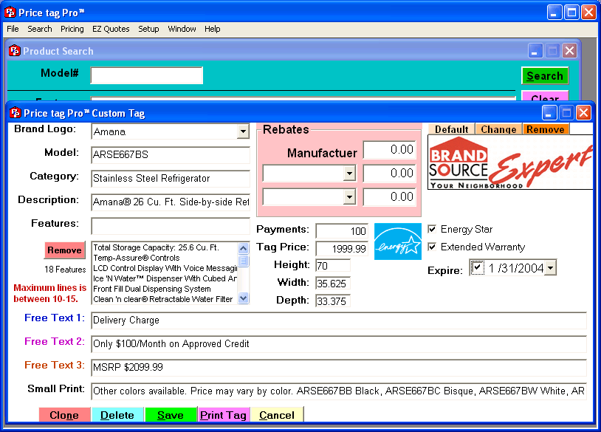This screenshot has height=432, width=601.
Task: Click the Custom Tag window title icon
Action: click(x=16, y=113)
